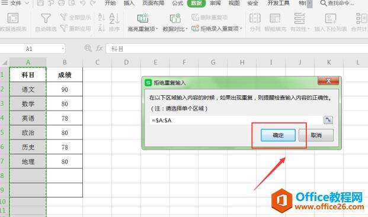
Task: Select column B header
Action: (x=65, y=62)
